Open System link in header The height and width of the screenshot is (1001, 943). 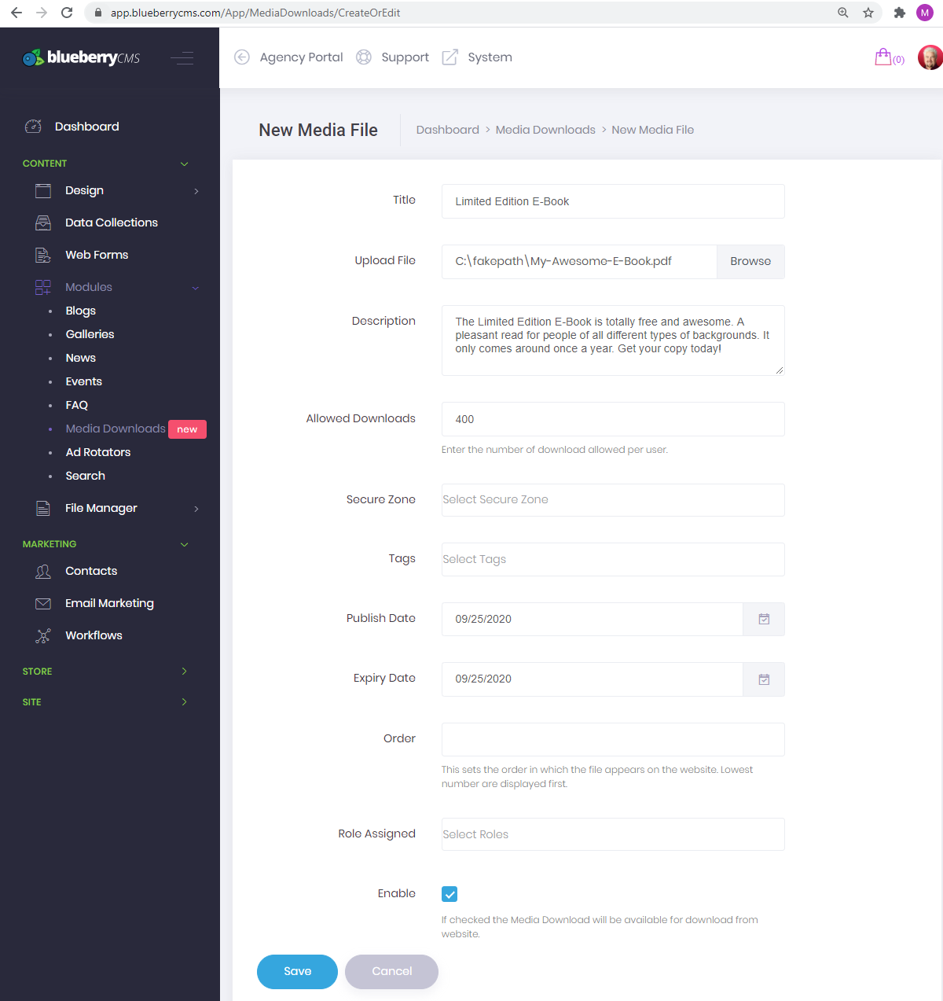(490, 57)
